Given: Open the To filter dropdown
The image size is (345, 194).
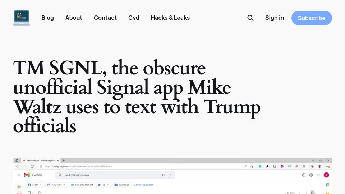Looking at the screenshot, I should (x=103, y=185).
